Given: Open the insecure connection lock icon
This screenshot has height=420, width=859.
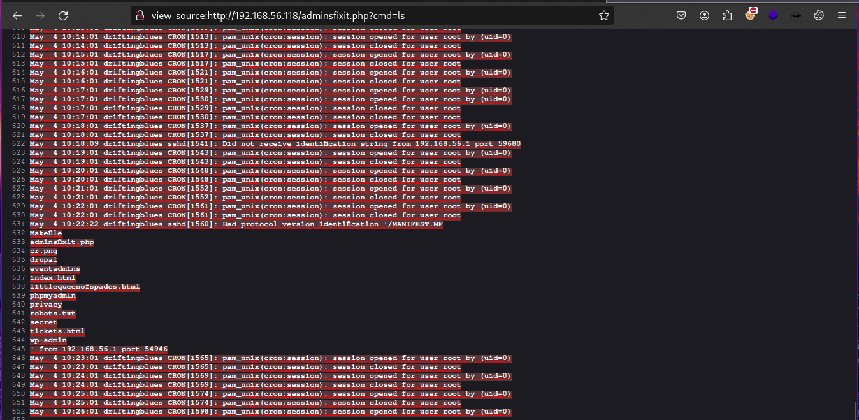Looking at the screenshot, I should (141, 15).
